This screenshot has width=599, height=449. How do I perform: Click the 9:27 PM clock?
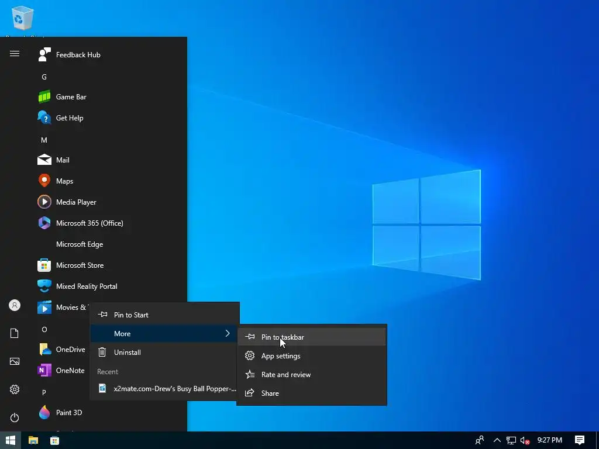[x=550, y=440]
